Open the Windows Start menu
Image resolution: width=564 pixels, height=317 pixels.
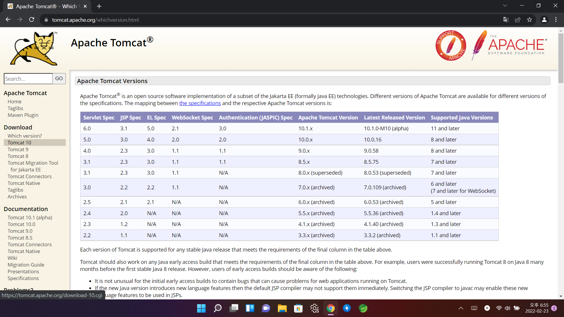click(x=201, y=308)
